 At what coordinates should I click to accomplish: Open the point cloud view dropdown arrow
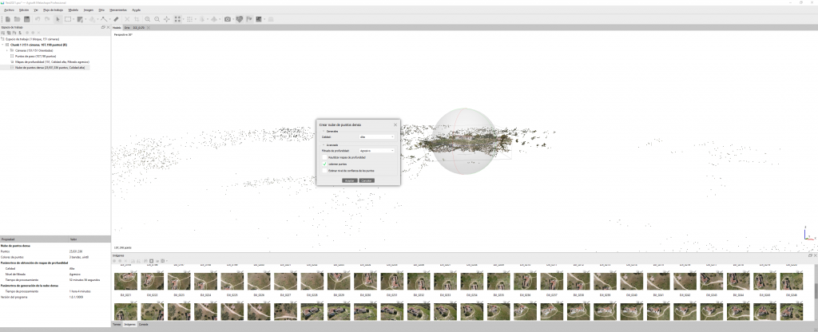183,19
